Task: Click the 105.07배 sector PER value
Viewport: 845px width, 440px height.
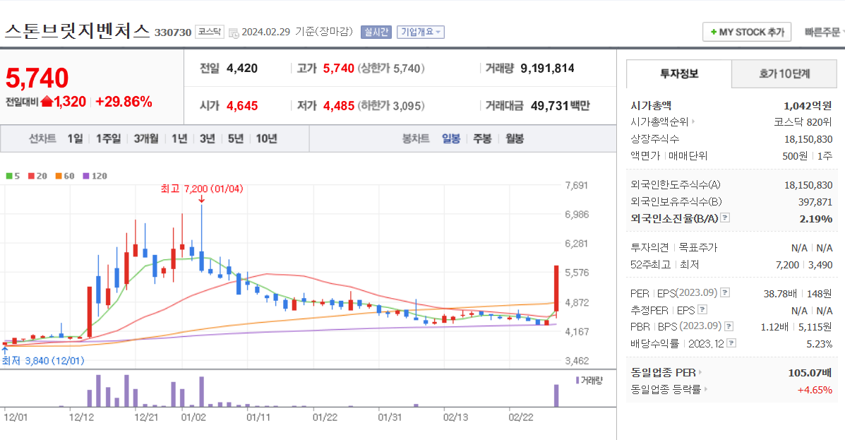Action: (810, 373)
